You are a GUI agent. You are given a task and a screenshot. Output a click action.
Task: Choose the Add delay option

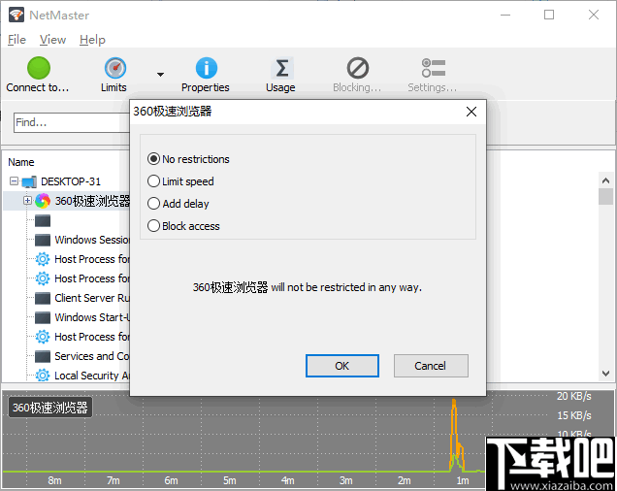[x=178, y=204]
